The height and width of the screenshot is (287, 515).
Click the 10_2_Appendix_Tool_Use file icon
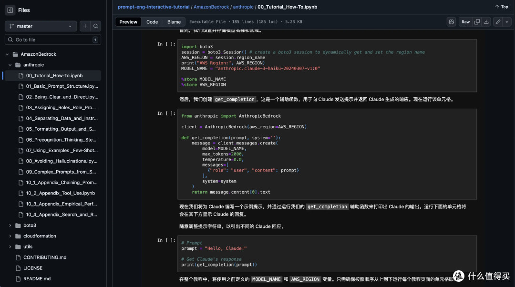pos(21,194)
